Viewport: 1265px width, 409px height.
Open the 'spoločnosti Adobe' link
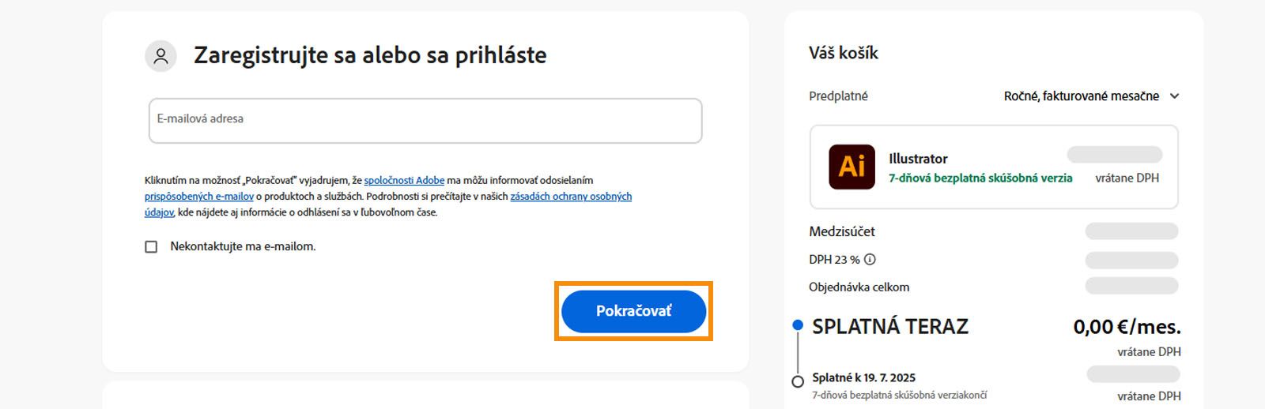click(404, 181)
